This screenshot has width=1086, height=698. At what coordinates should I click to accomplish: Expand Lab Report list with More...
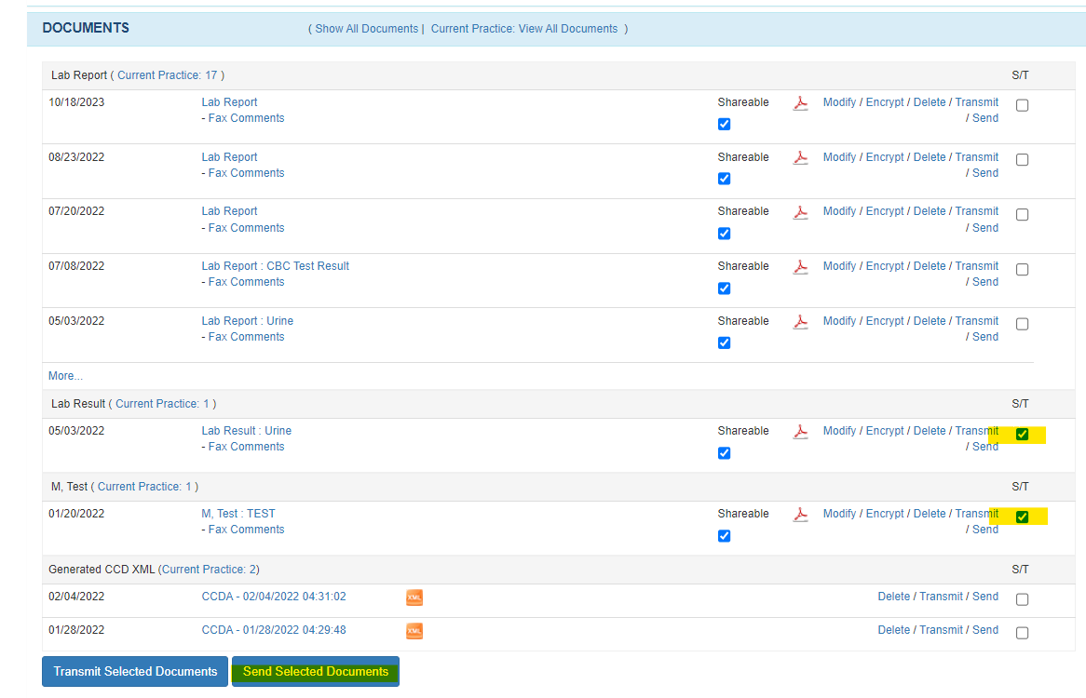[x=65, y=376]
